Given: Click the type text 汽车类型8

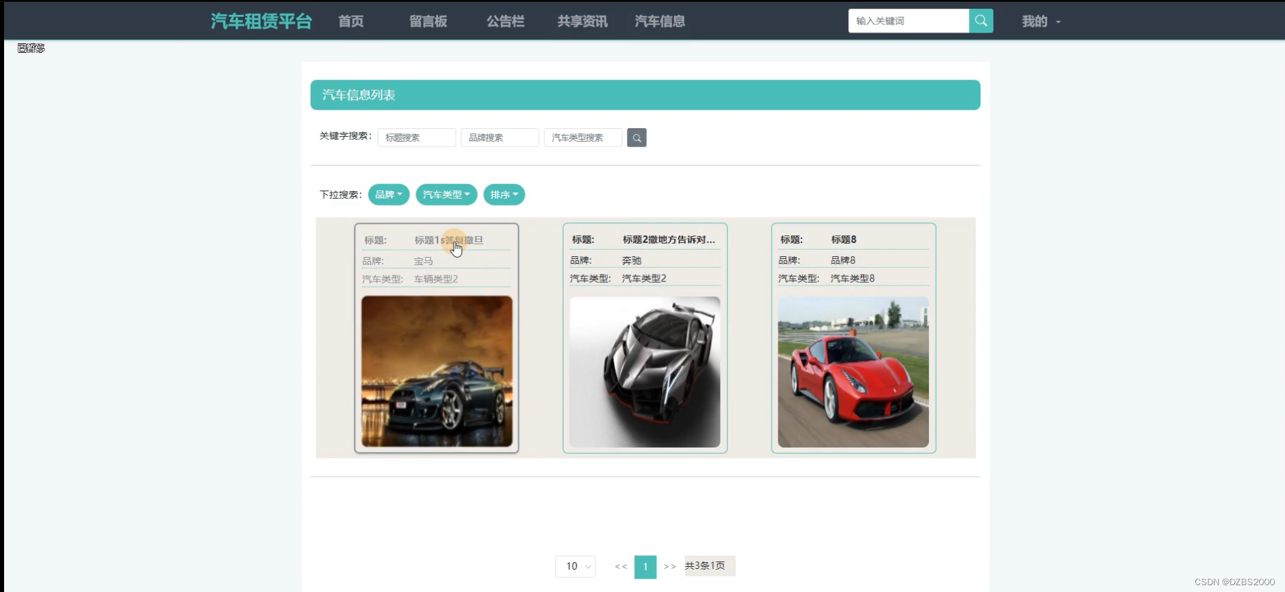Looking at the screenshot, I should [x=852, y=279].
